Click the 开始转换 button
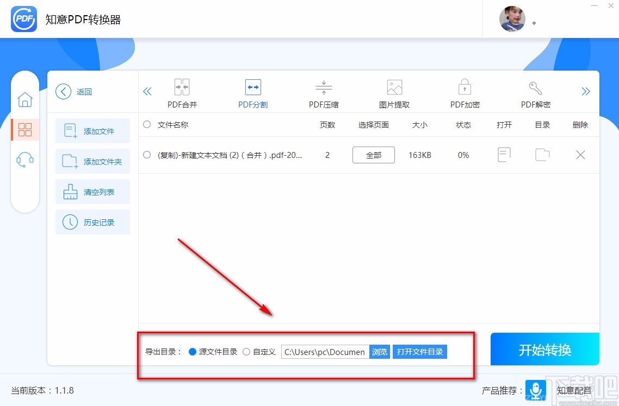619x406 pixels. (x=544, y=349)
